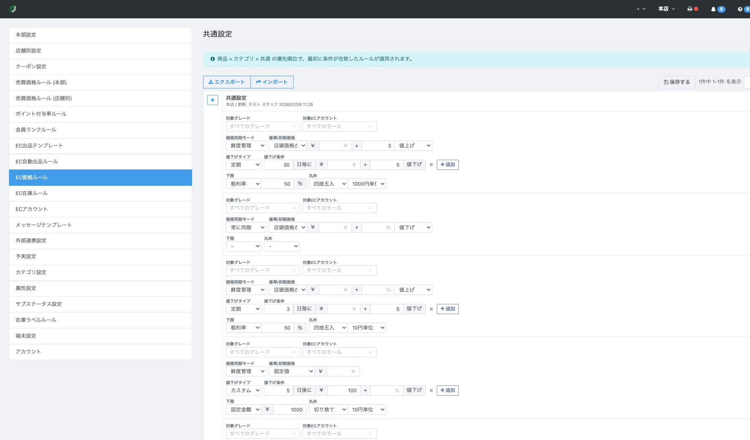Open the 本店 store dropdown in header
The height and width of the screenshot is (440, 750).
666,9
